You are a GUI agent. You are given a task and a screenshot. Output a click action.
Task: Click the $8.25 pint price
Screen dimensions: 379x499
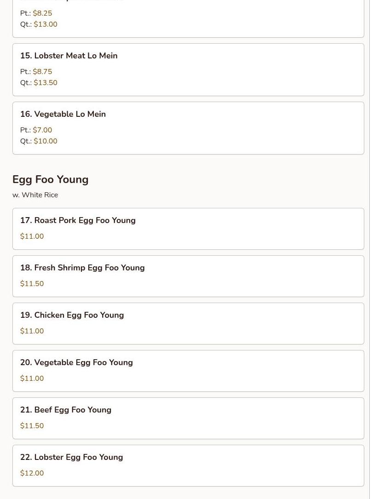click(x=42, y=13)
